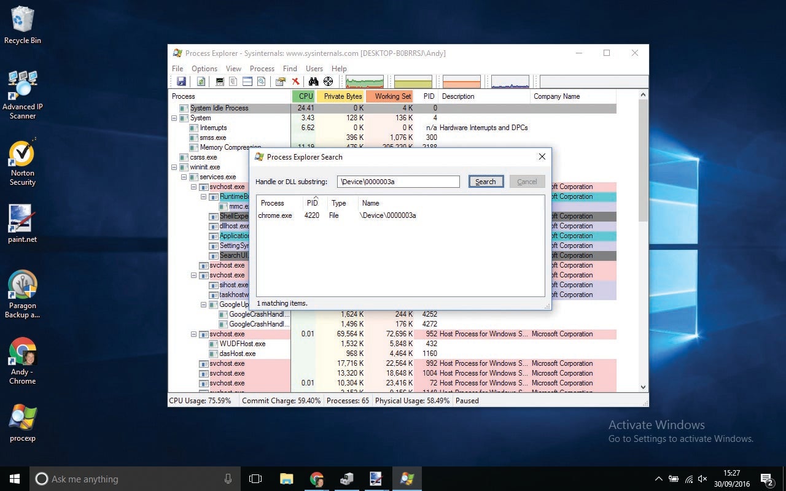This screenshot has width=786, height=491.
Task: Select the chrome.exe search result row
Action: click(400, 215)
